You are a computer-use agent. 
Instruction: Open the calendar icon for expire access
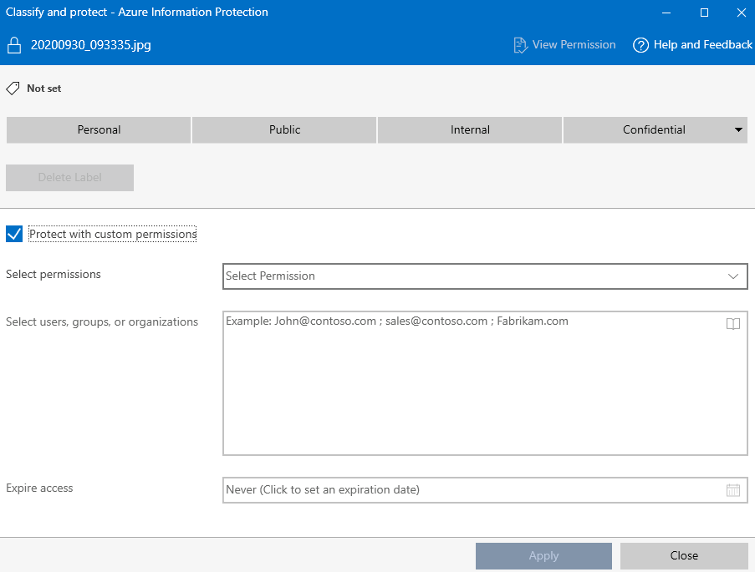[732, 490]
